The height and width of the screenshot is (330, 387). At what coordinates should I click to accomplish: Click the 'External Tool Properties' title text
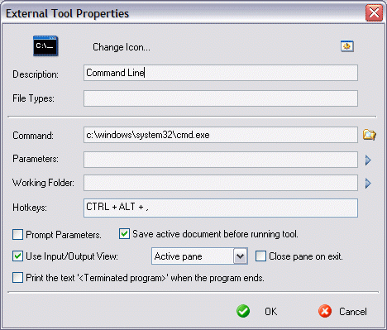67,13
